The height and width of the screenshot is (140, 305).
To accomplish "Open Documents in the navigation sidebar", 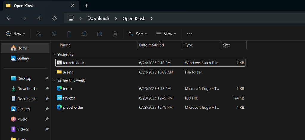I will click(27, 99).
